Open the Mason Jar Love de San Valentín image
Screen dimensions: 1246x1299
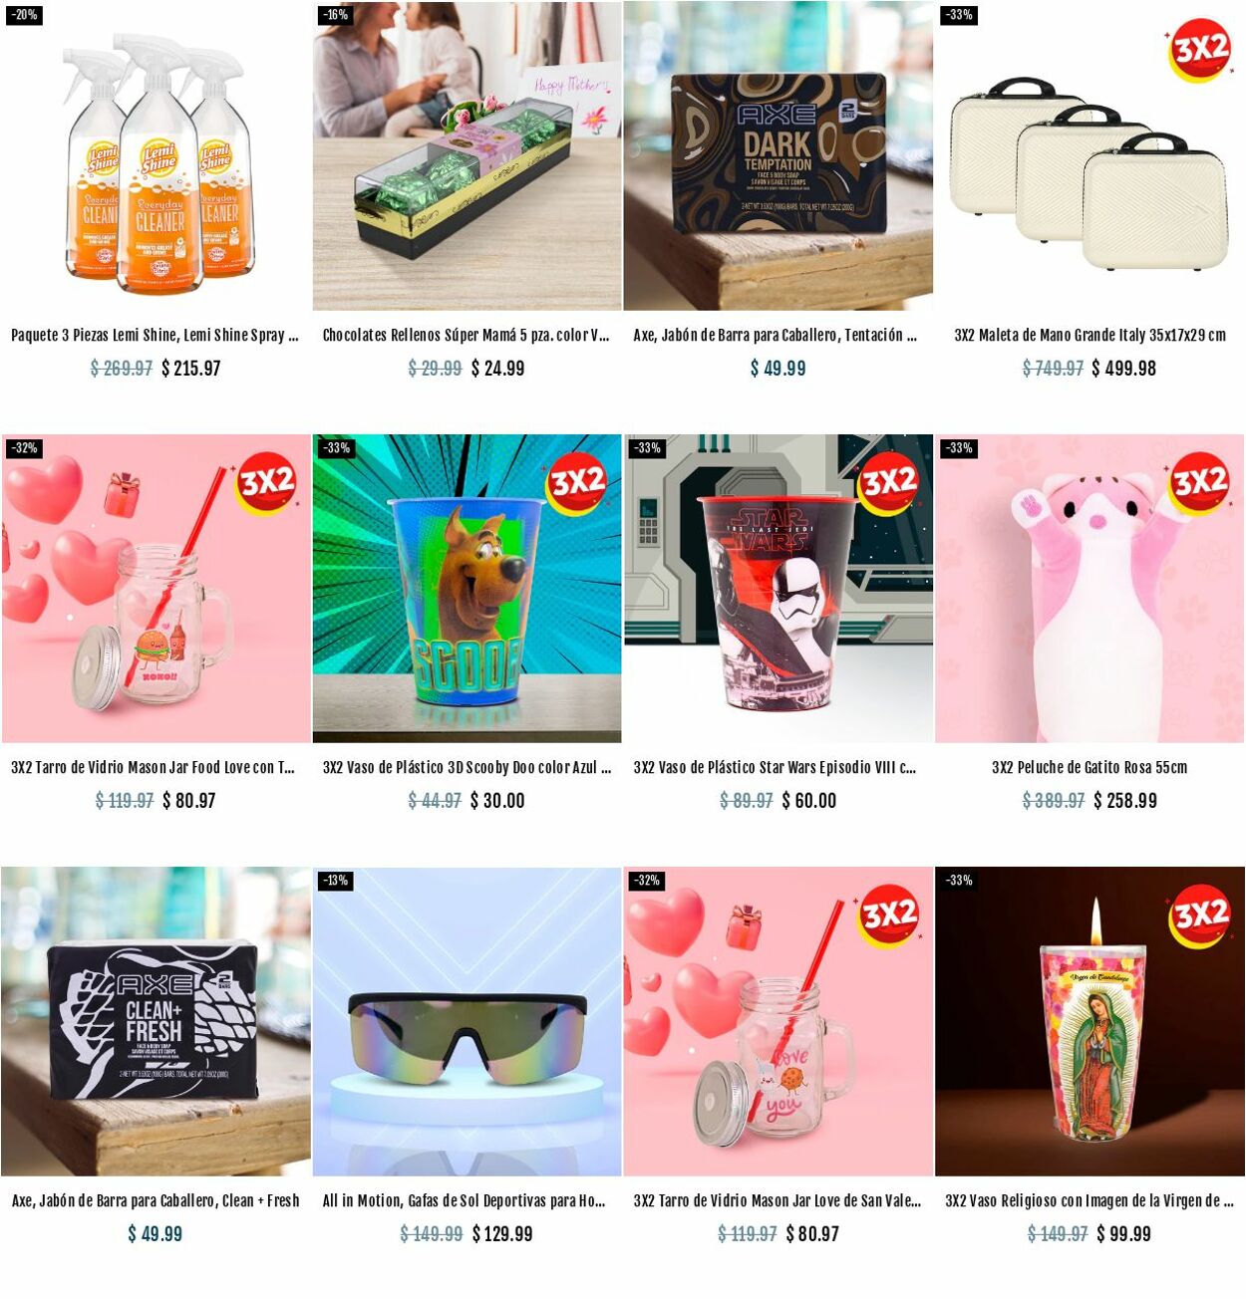[x=779, y=1021]
